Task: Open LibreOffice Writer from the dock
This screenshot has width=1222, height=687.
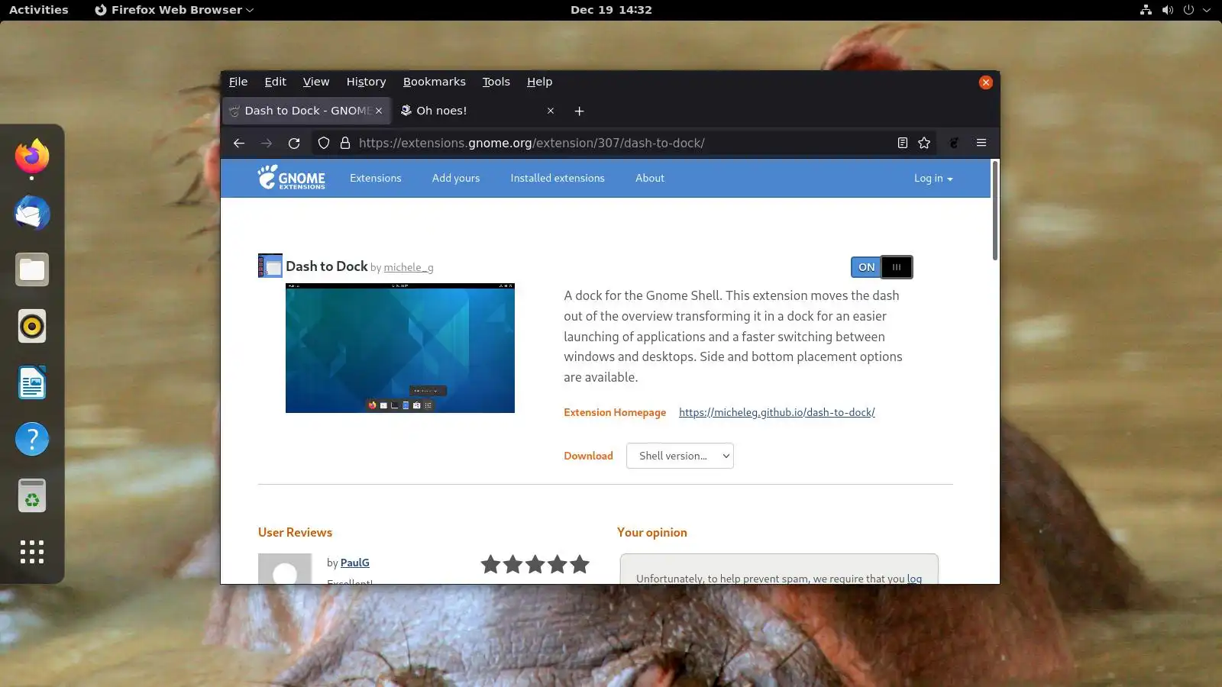Action: [x=32, y=382]
